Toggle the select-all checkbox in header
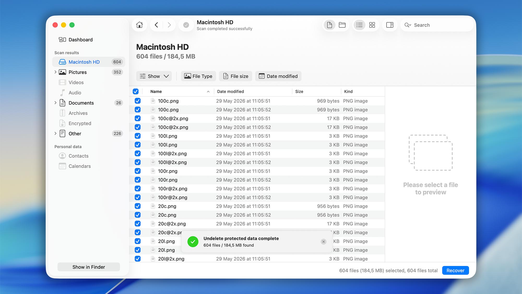Viewport: 522px width, 294px height. click(135, 91)
